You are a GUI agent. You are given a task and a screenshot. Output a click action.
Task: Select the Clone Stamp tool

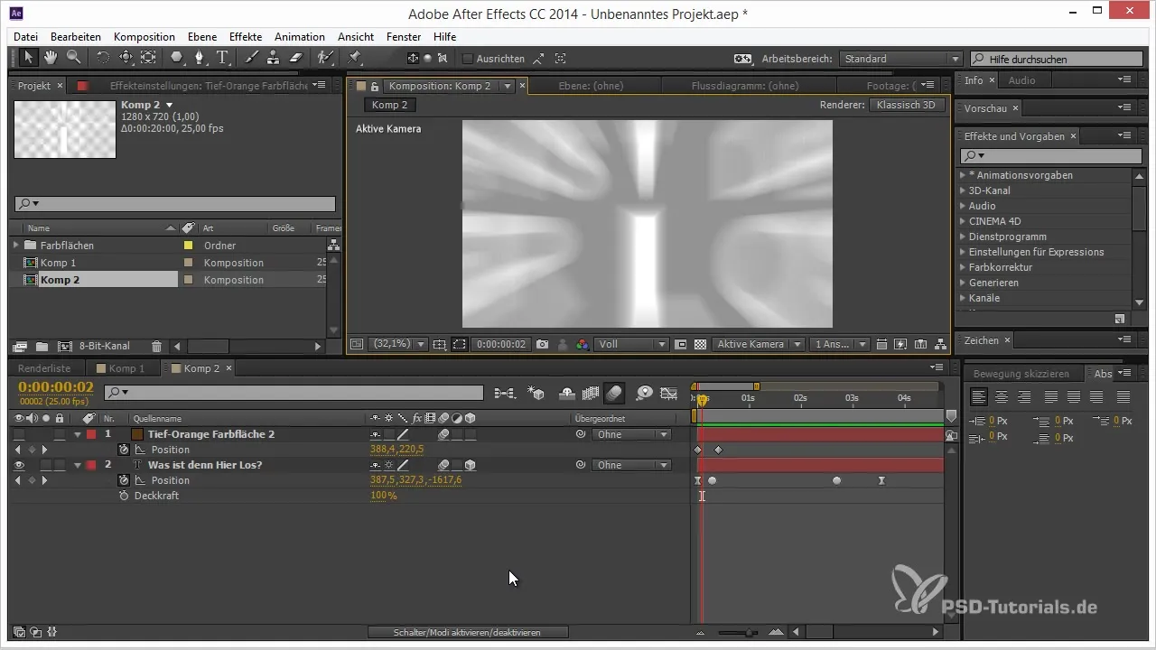click(x=273, y=58)
